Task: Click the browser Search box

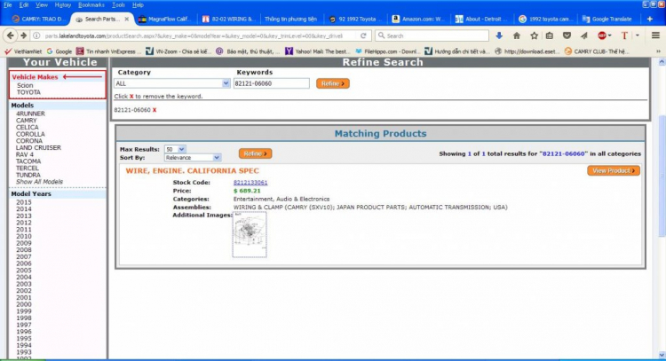Action: pos(432,35)
